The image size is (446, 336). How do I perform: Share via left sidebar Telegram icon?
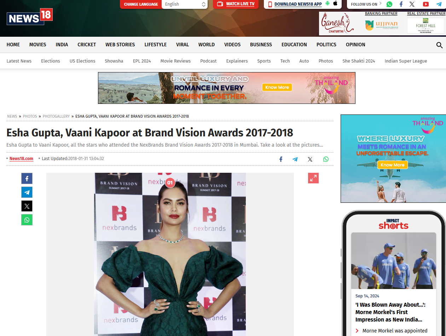(27, 192)
